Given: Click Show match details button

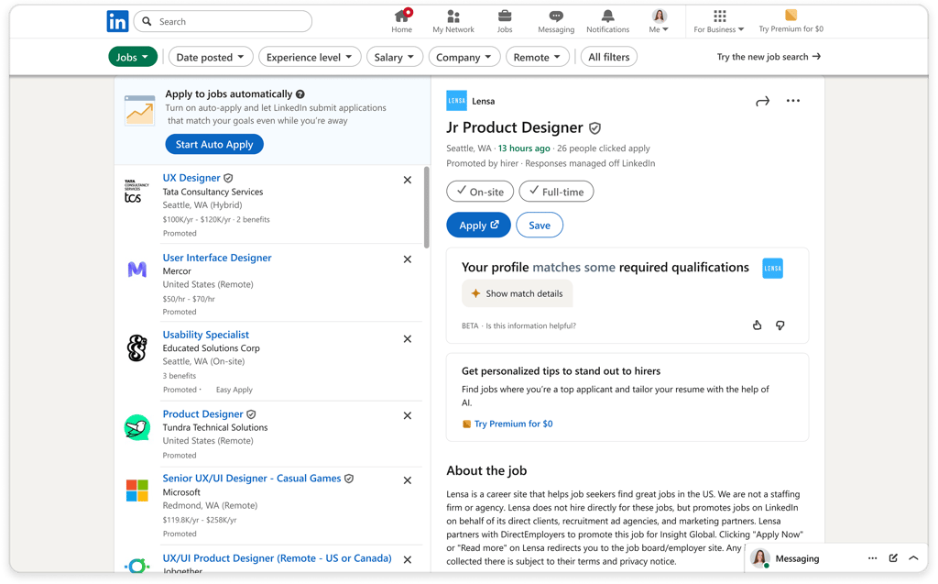Looking at the screenshot, I should (517, 293).
